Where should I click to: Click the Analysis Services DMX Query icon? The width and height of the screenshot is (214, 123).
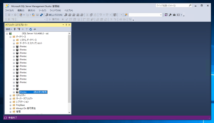[x=74, y=15]
